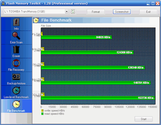Image resolution: width=161 pixels, height=125 pixels.
Task: Click the Format button
Action: tap(96, 12)
